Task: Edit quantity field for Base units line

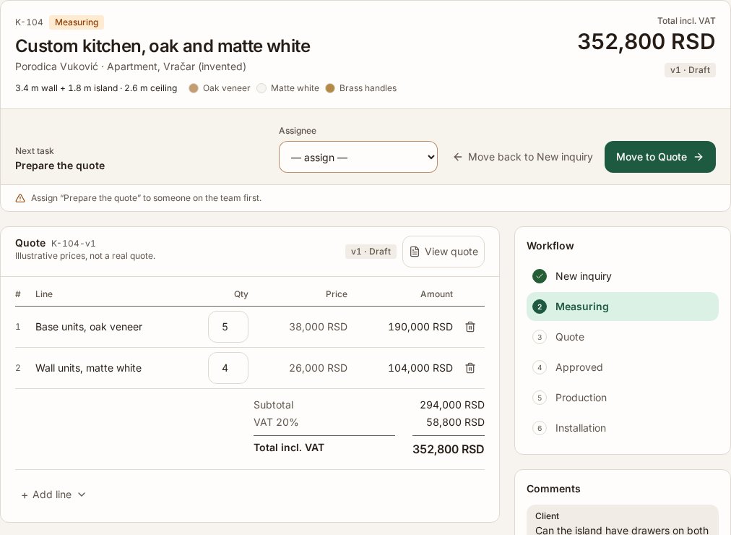Action: click(228, 327)
